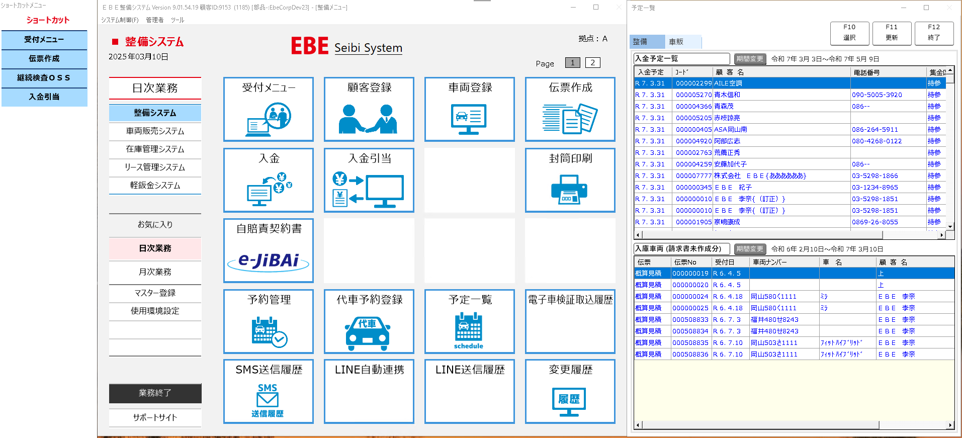
Task: Click 継続検査OSS in the shortcut panel
Action: coord(44,78)
